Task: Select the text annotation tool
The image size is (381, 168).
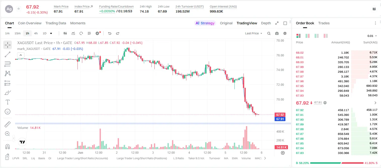Action: pos(8,102)
